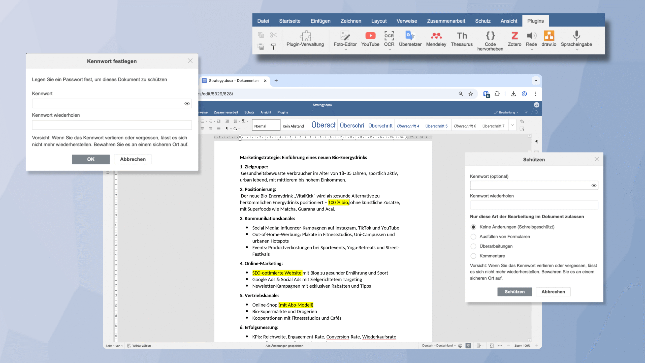Confirm password with the OK button
The image size is (645, 363).
pyautogui.click(x=91, y=159)
